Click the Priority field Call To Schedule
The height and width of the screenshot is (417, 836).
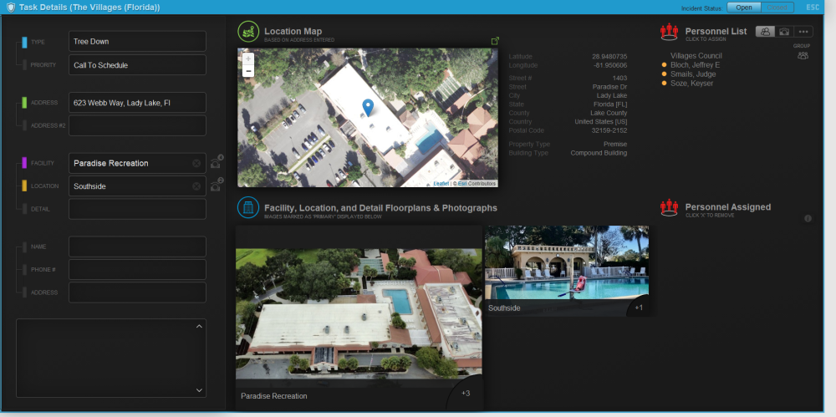[137, 65]
